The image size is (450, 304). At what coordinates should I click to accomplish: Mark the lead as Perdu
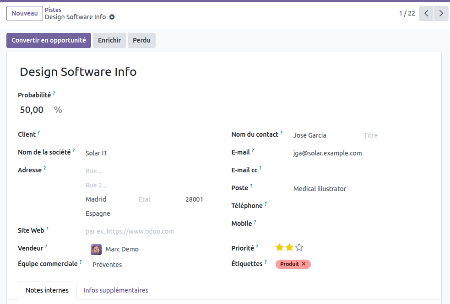point(141,40)
